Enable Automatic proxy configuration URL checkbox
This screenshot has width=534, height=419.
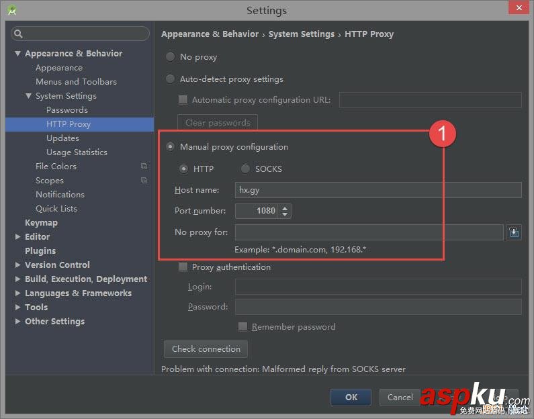point(183,99)
